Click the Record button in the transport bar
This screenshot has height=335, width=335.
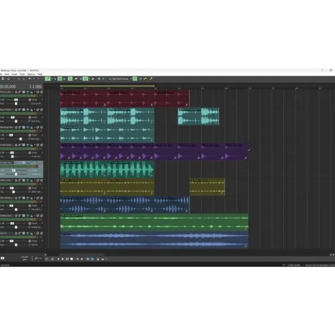tap(47, 259)
